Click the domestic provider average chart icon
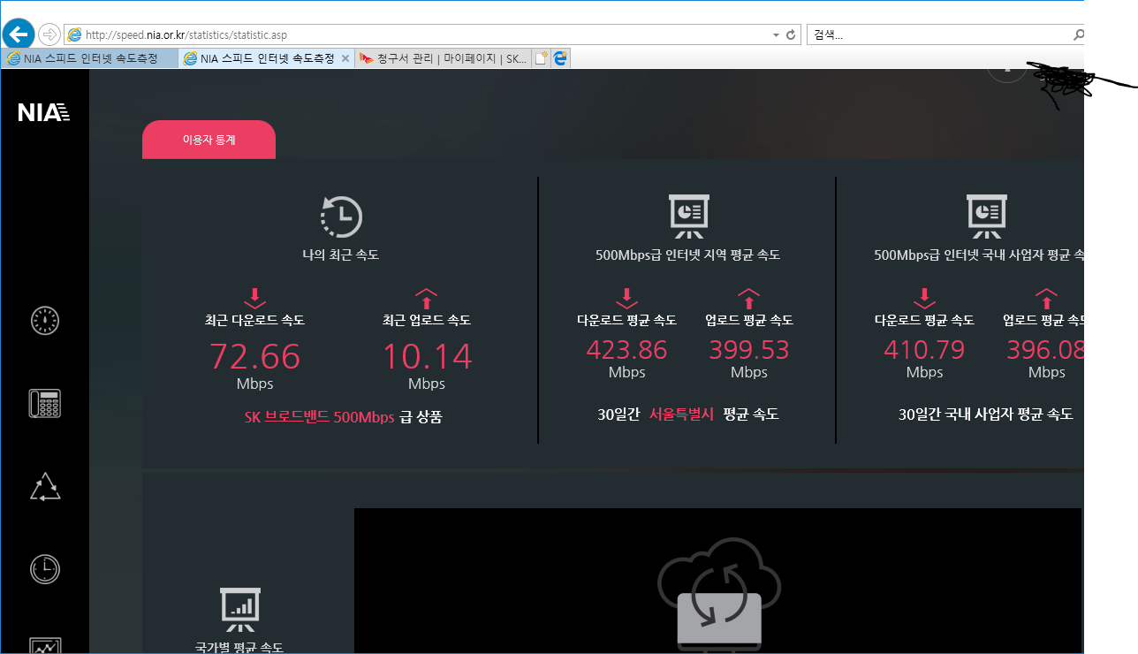The image size is (1138, 654). (x=986, y=217)
